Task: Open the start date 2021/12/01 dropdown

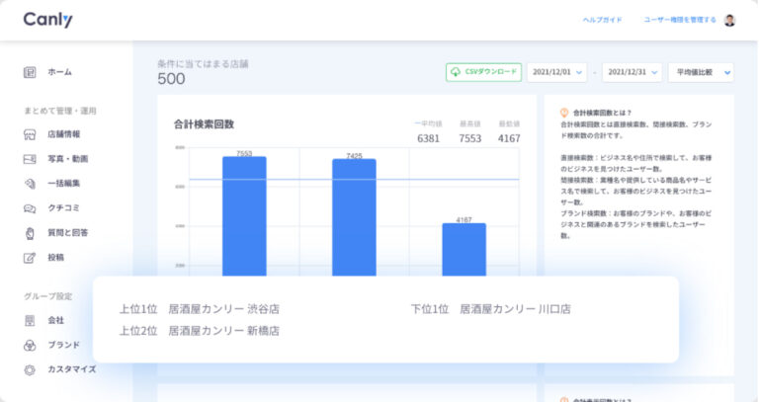Action: [557, 72]
